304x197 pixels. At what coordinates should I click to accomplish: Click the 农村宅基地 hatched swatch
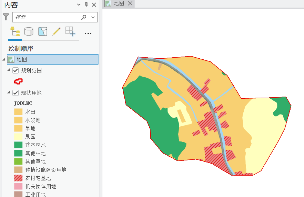click(18, 178)
